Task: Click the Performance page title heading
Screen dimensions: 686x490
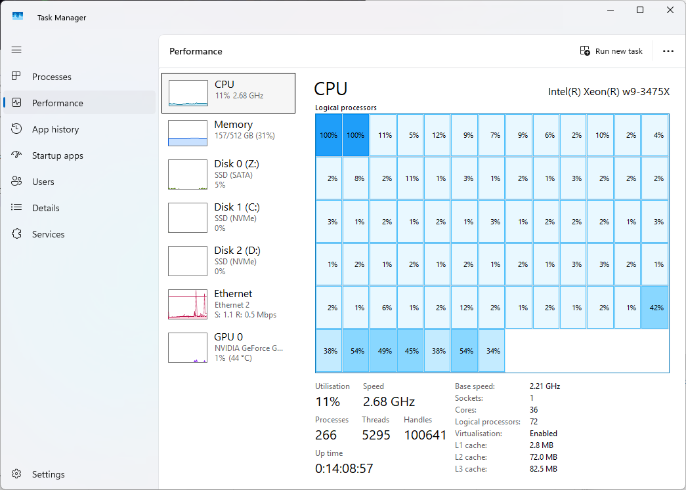Action: click(196, 51)
